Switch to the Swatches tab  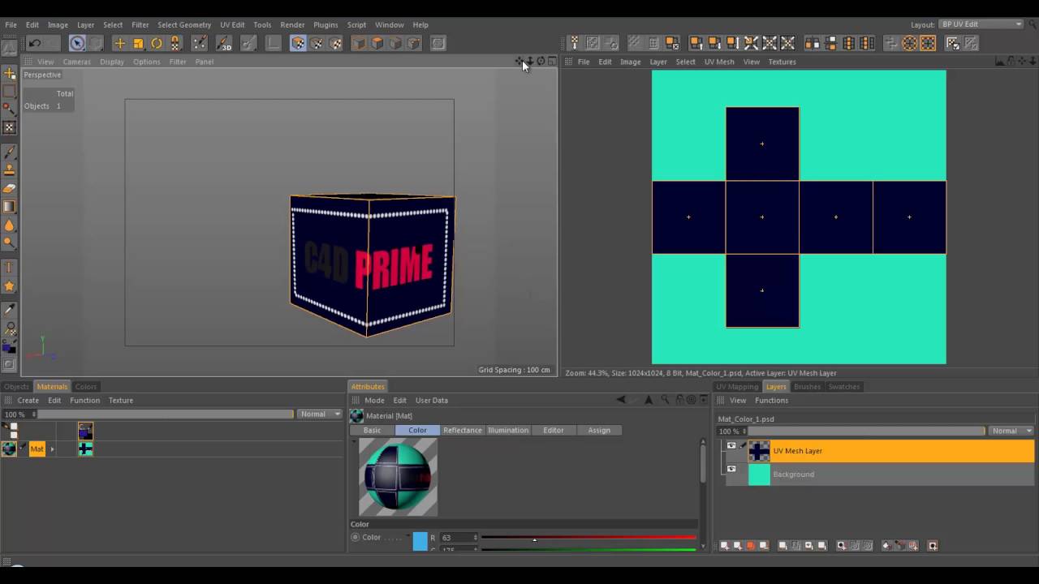tap(844, 387)
